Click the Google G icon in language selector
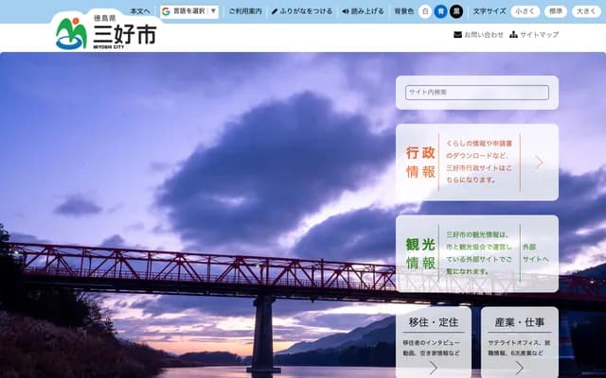 pyautogui.click(x=167, y=11)
